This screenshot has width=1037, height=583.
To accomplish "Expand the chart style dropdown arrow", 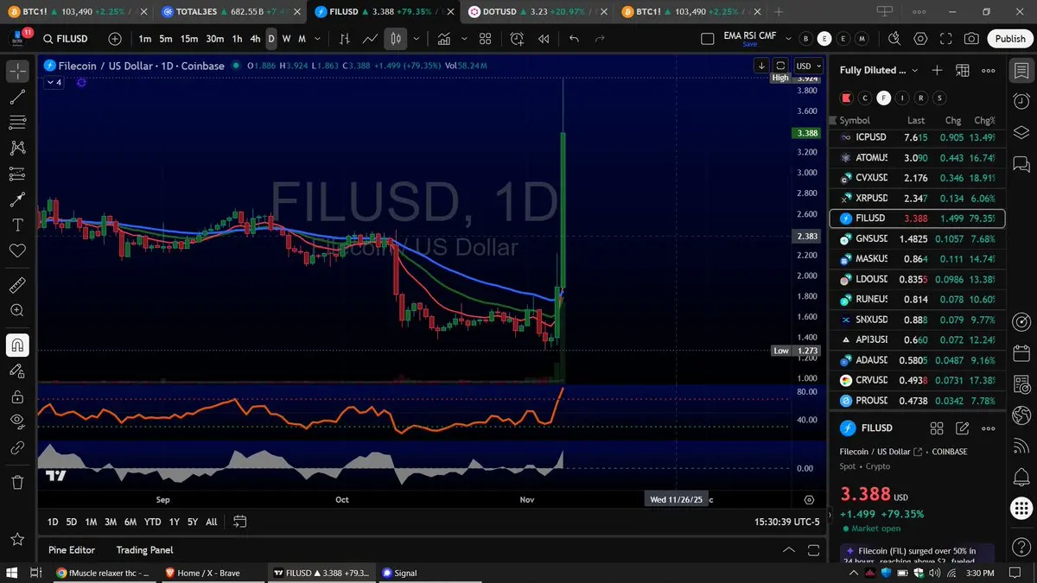I will point(417,39).
